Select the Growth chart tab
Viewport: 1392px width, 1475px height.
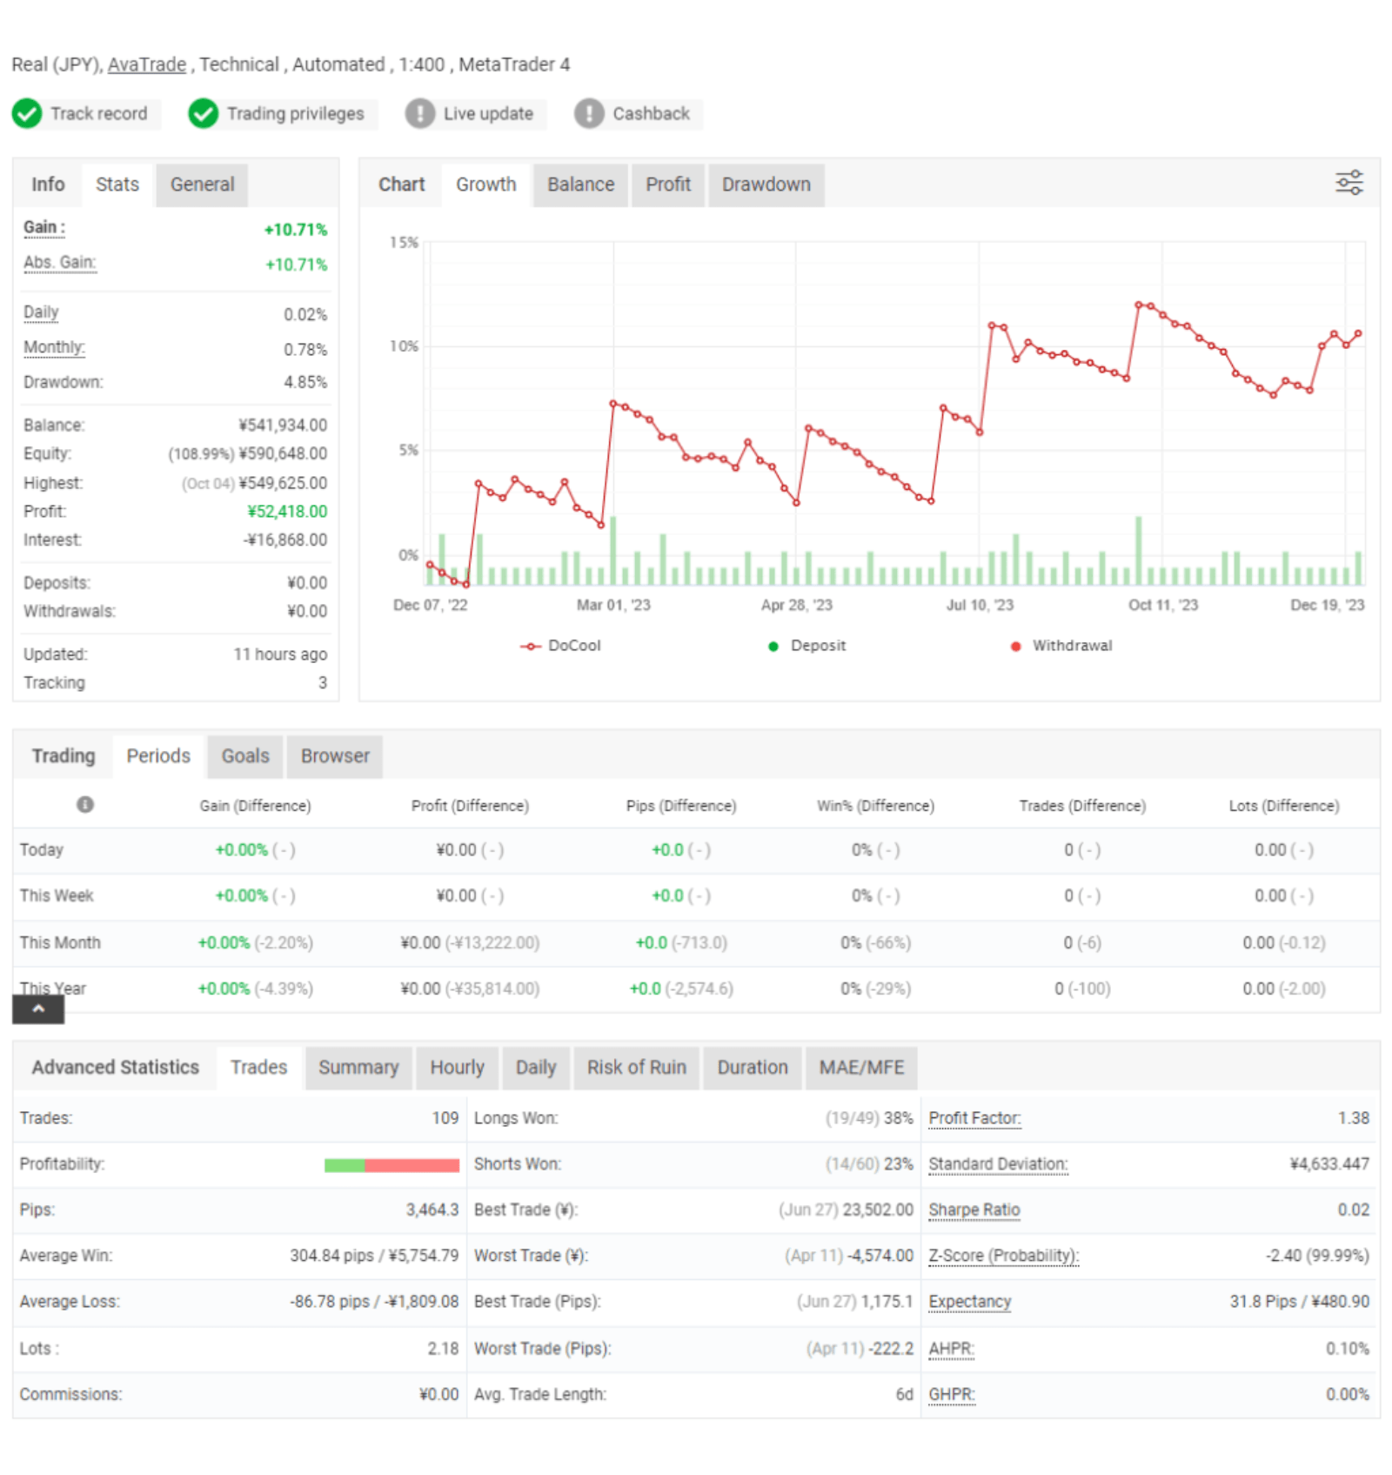[x=486, y=184]
